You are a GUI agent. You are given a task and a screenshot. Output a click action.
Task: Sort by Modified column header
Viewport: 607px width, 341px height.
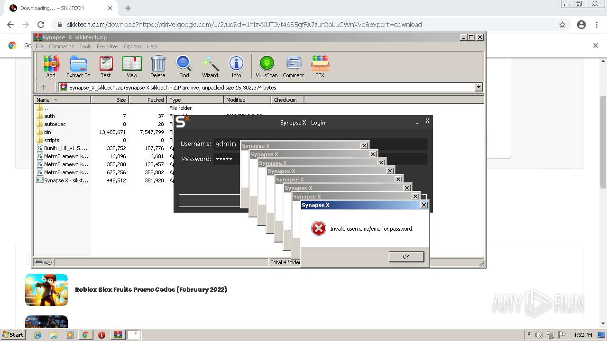[x=247, y=99]
